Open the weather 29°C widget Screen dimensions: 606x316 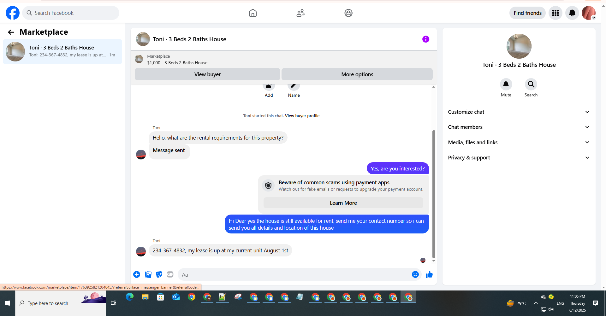[x=516, y=303]
